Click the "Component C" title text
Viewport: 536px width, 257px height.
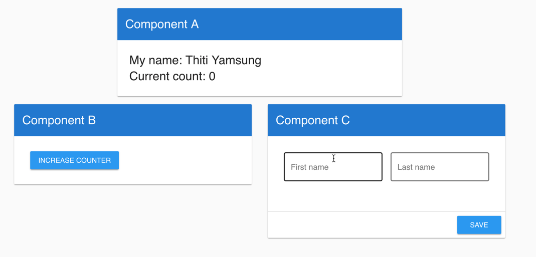pos(312,120)
